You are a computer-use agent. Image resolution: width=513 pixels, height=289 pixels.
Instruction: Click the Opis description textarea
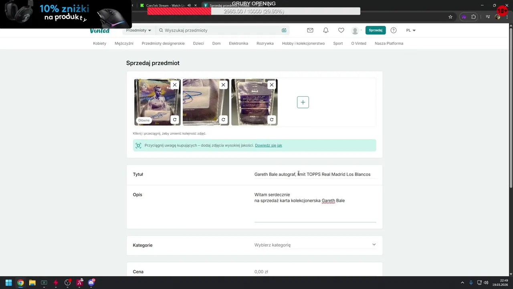point(315,206)
